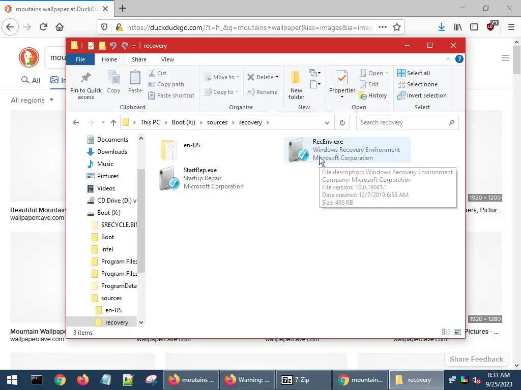Open Windows Start menu
This screenshot has width=521, height=390.
pyautogui.click(x=12, y=380)
